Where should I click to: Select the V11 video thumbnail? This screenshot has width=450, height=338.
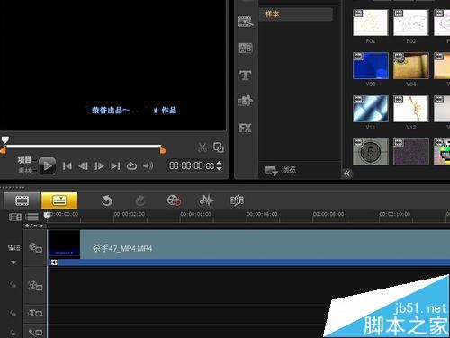point(371,109)
